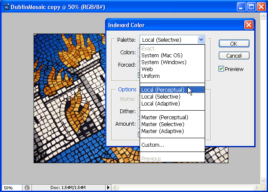Image resolution: width=268 pixels, height=192 pixels.
Task: Click the Photoshop document icon in title bar
Action: click(x=6, y=7)
